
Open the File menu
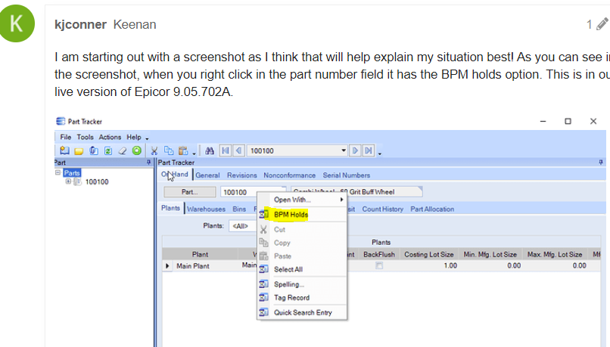(66, 137)
